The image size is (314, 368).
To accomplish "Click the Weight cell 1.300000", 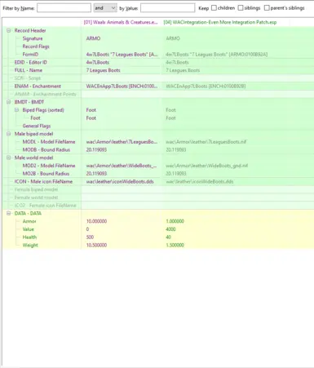I will (175, 245).
